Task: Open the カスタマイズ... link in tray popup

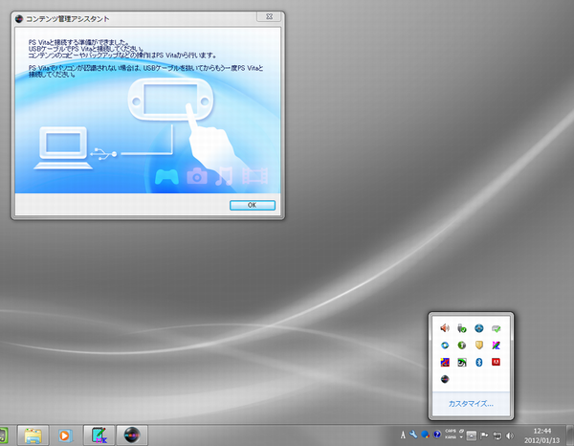Action: [x=472, y=404]
